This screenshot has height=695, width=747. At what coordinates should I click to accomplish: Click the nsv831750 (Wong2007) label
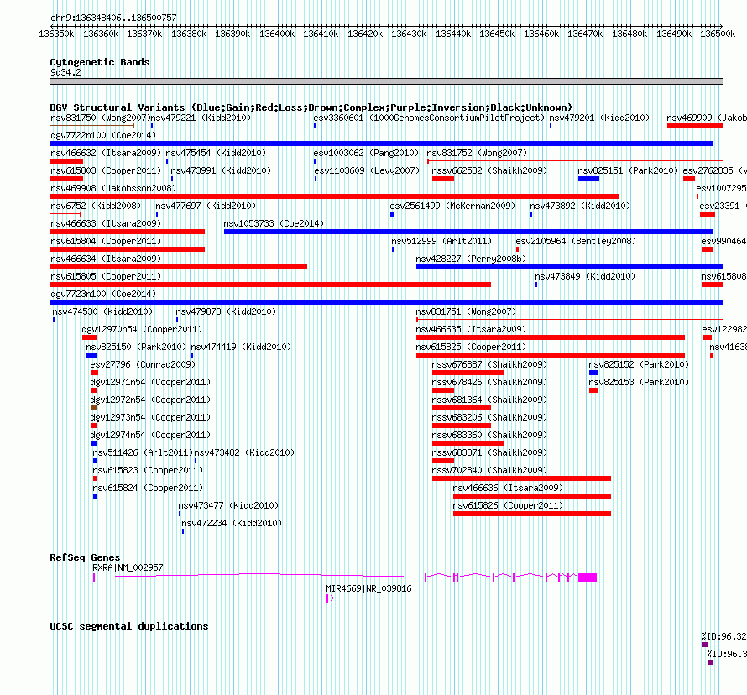pos(100,118)
